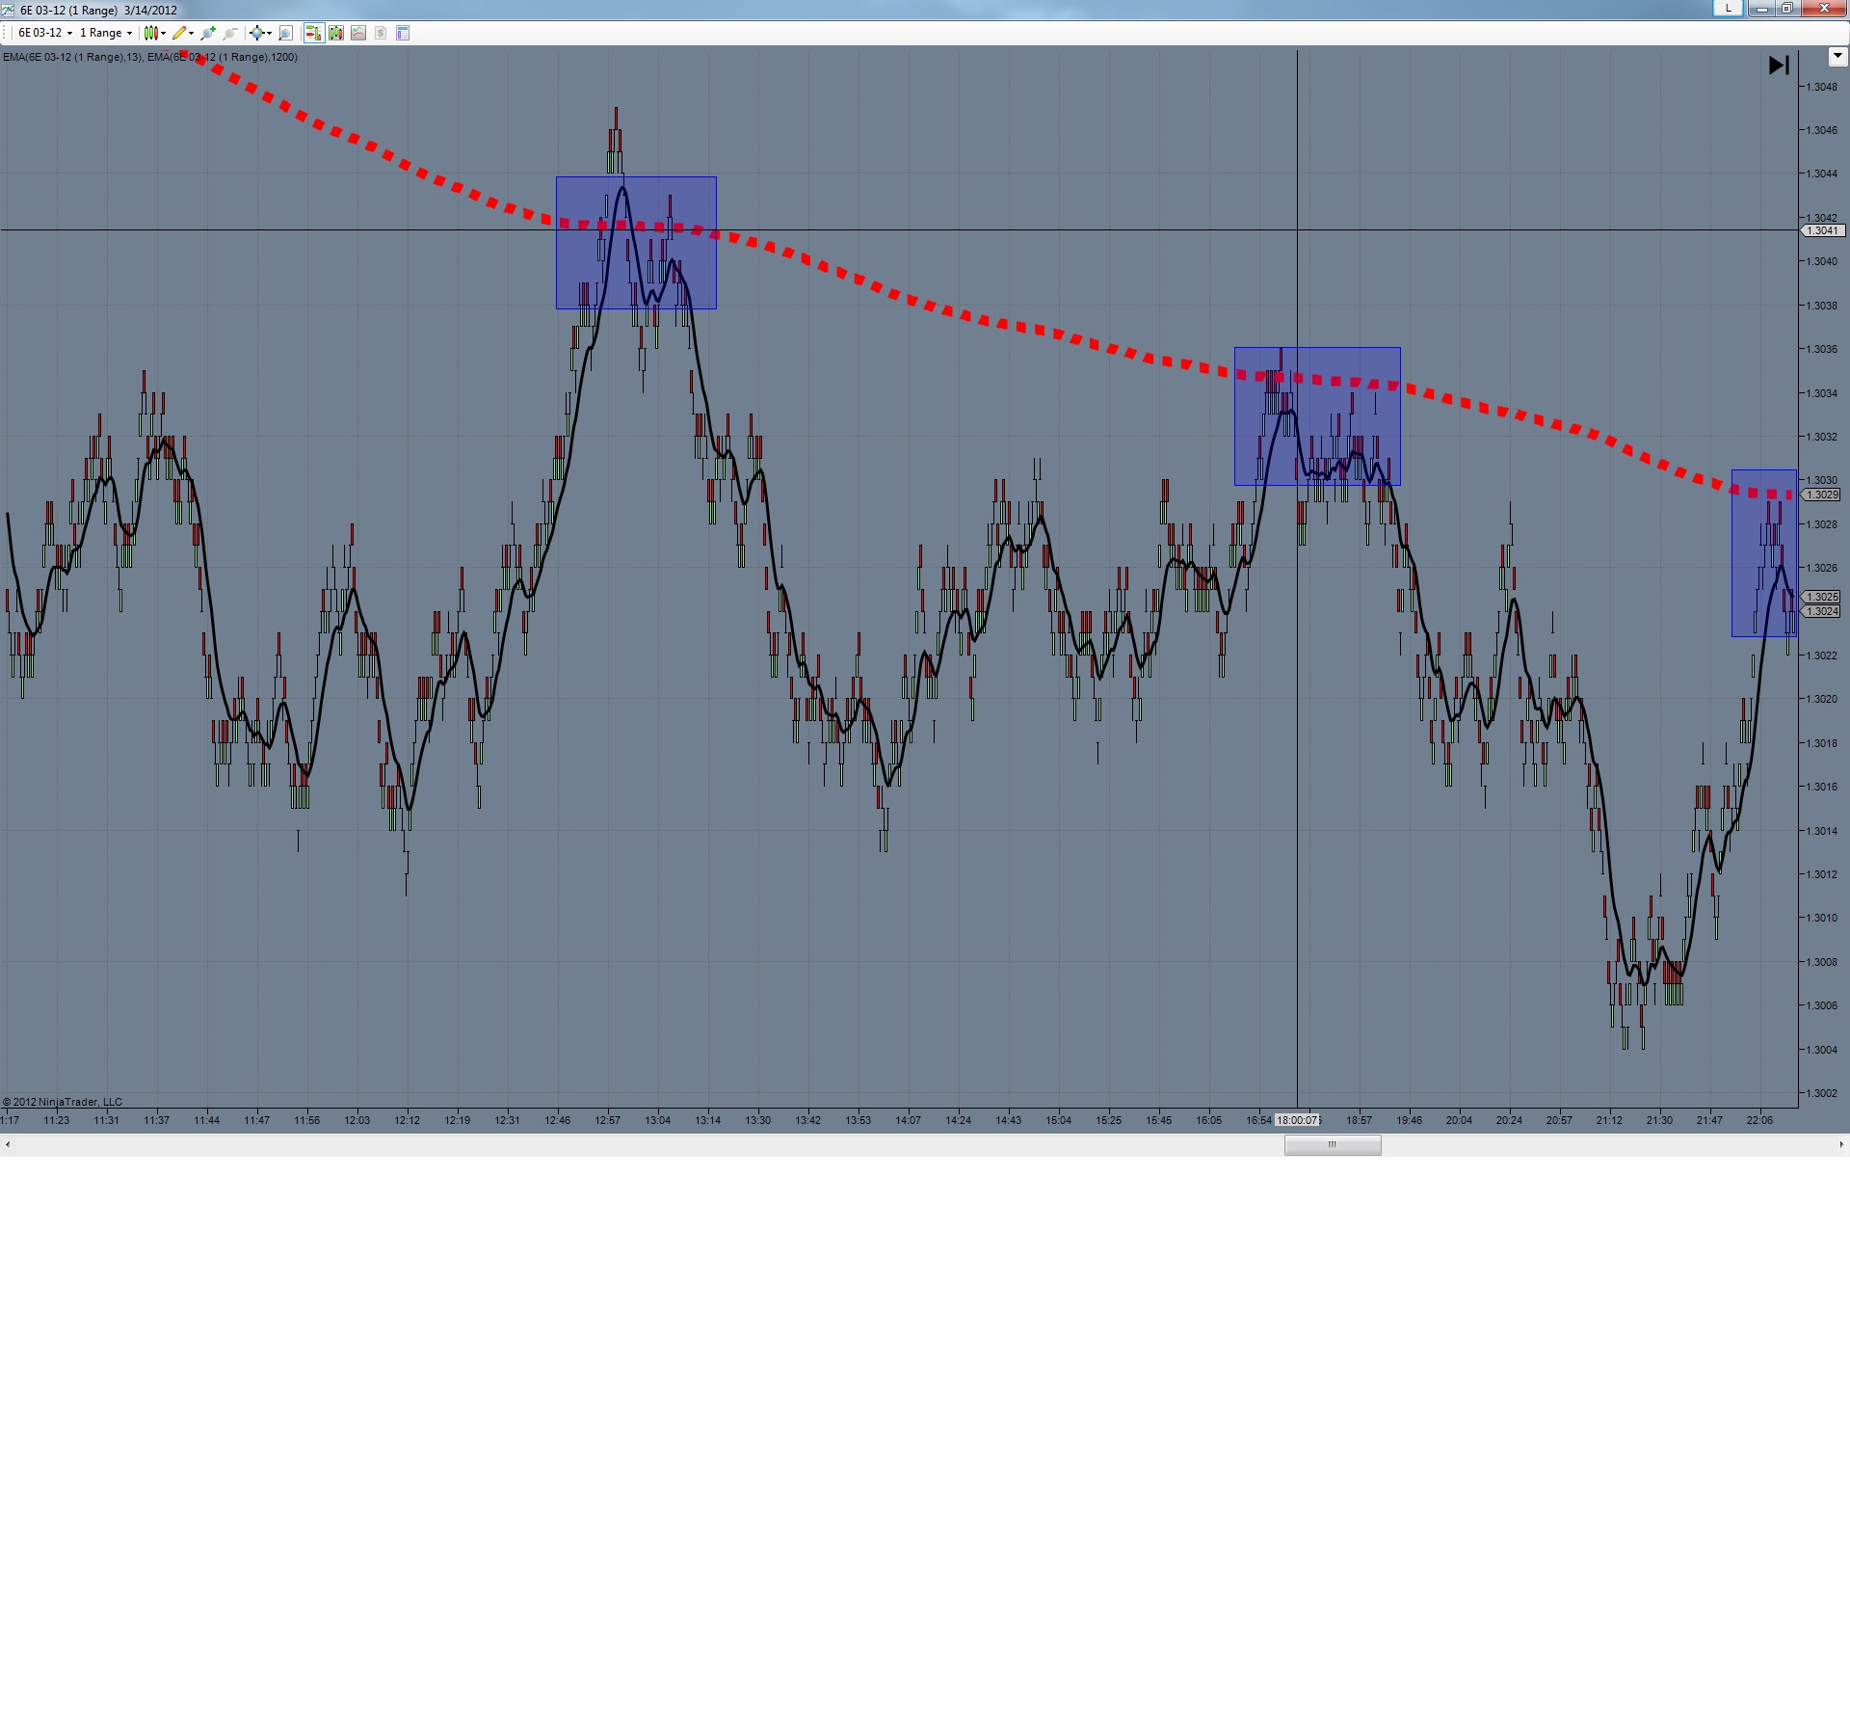Expand the 6E 03-12 instrument dropdown
Image resolution: width=1850 pixels, height=1712 pixels.
tap(45, 33)
